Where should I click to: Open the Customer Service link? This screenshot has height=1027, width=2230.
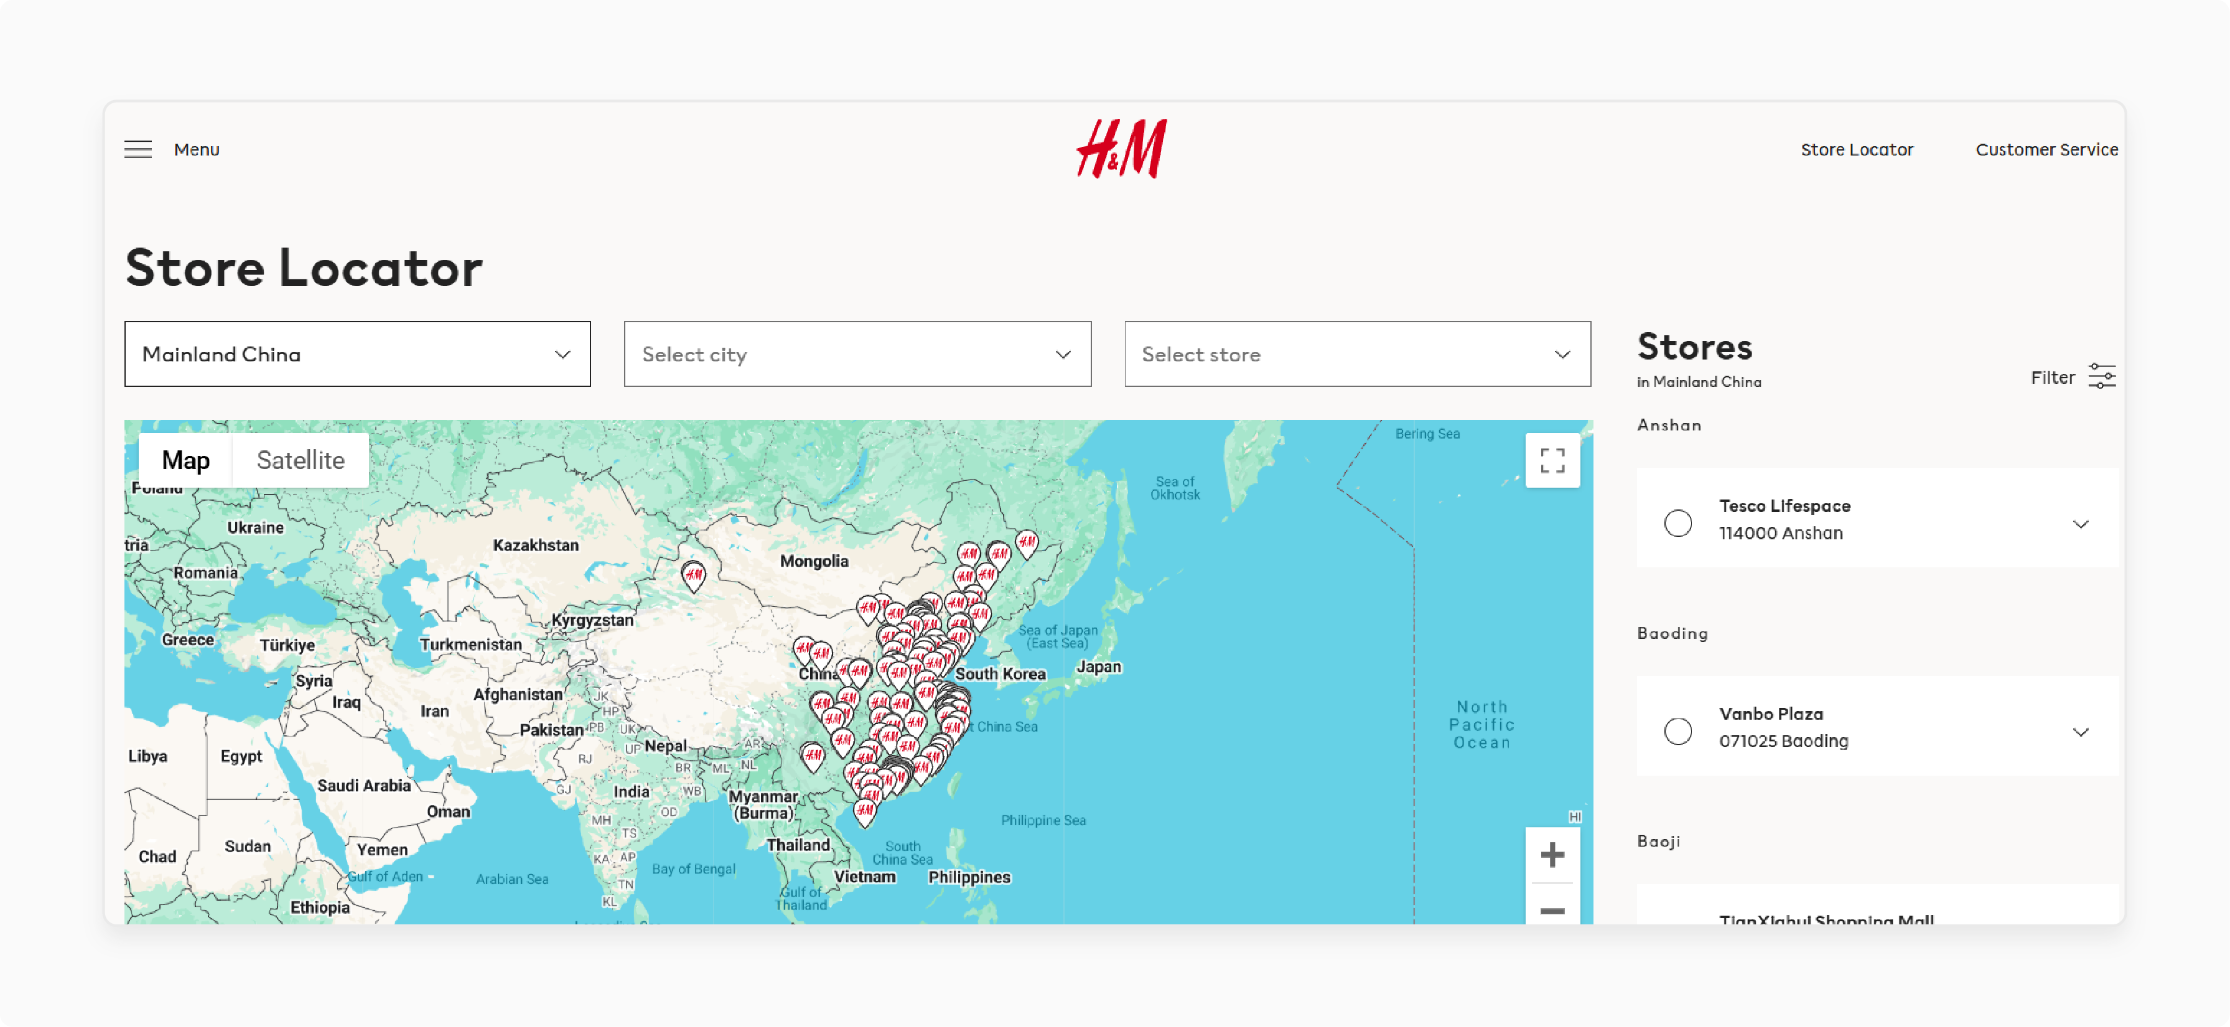tap(2046, 150)
